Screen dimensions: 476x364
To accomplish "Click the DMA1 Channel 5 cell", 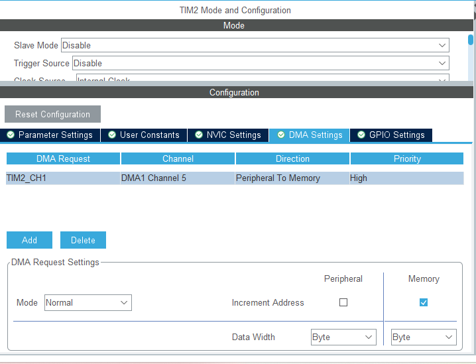I will click(x=178, y=178).
